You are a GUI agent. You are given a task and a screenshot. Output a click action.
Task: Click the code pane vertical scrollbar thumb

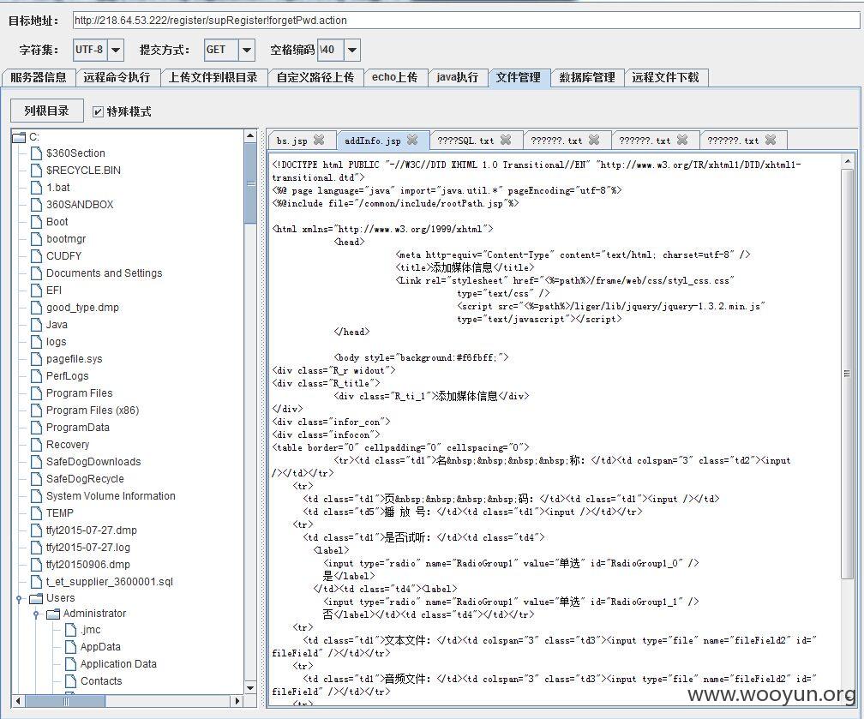pyautogui.click(x=847, y=374)
